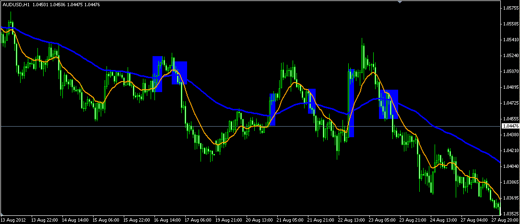520x224 pixels.
Task: Click the chart shift triangle marker at top
Action: click(x=400, y=1)
